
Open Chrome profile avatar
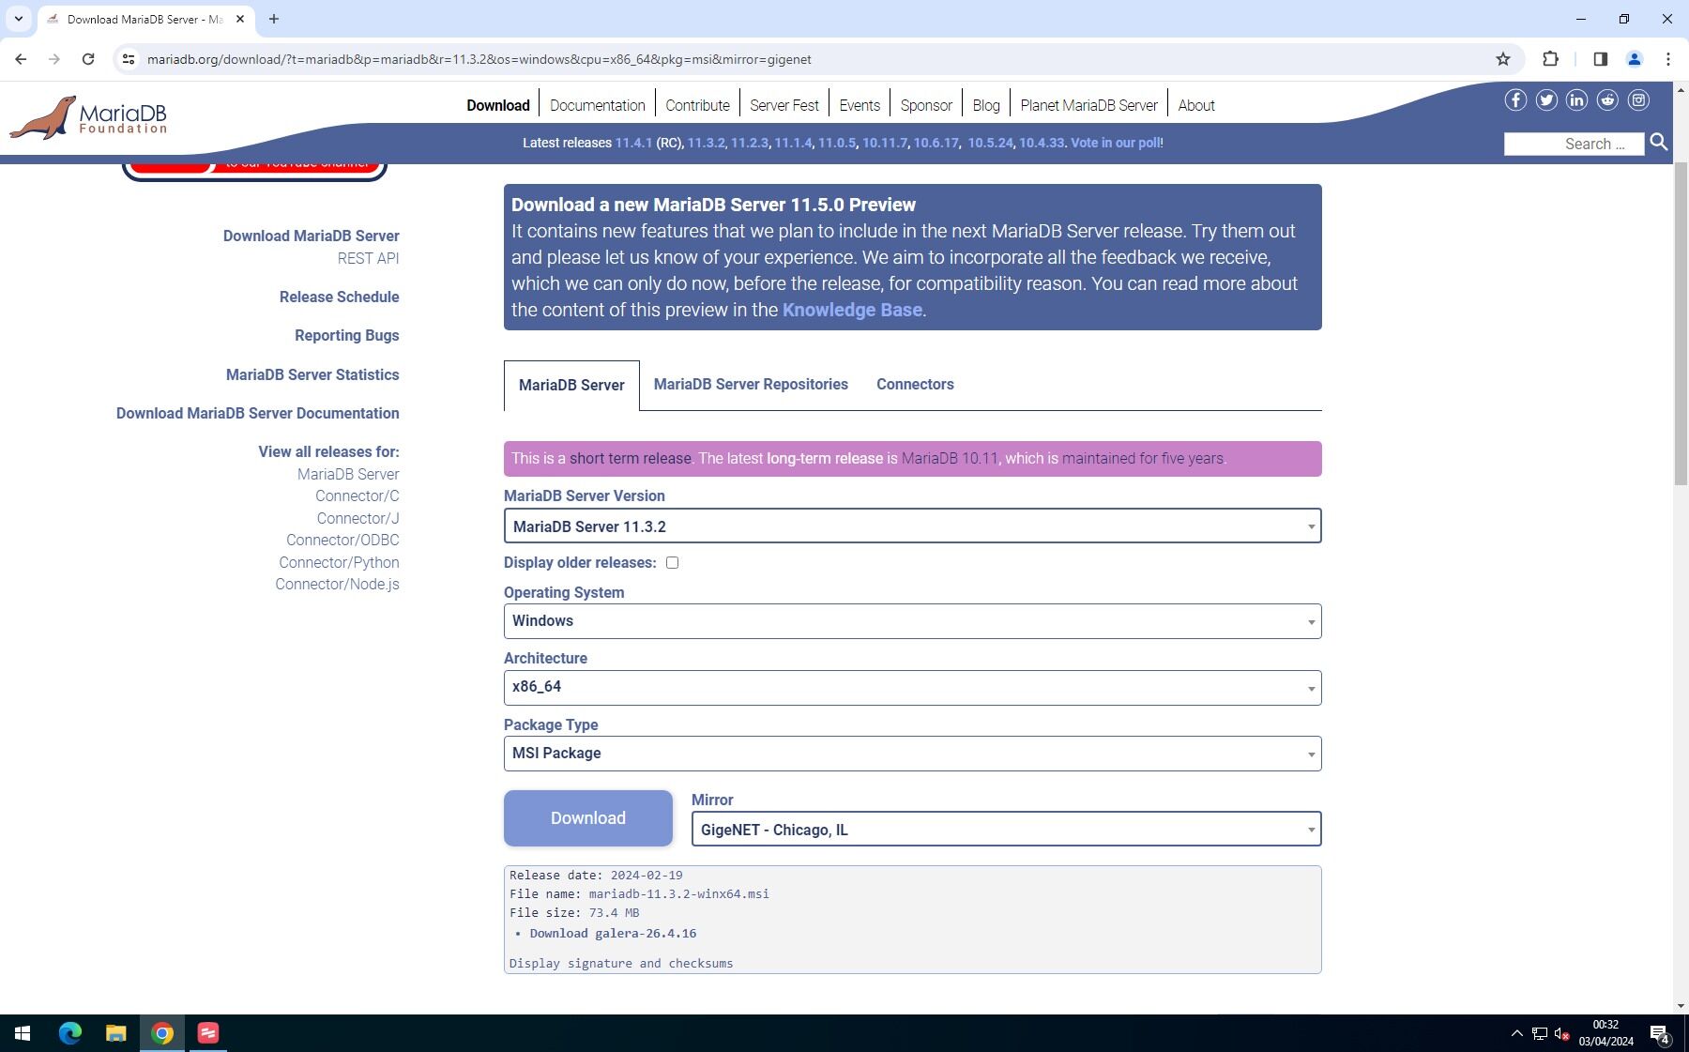(1634, 59)
